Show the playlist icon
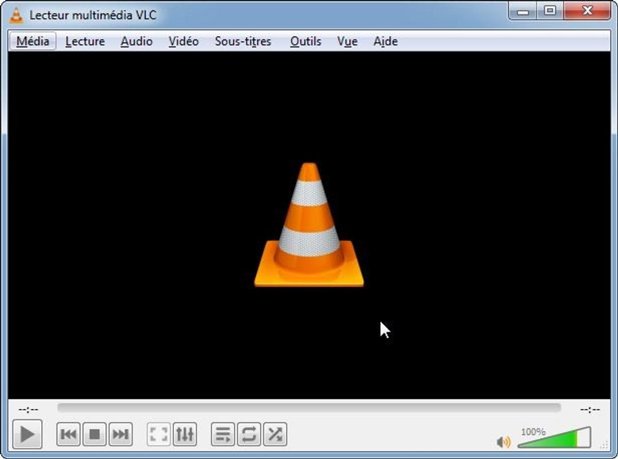 223,434
